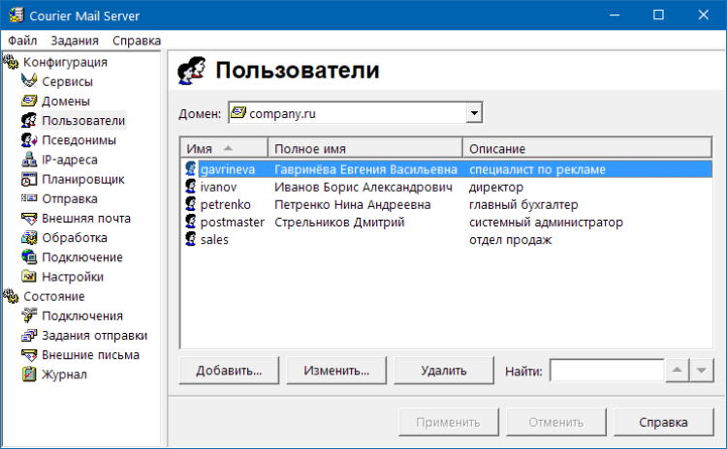Viewport: 727px width, 449px height.
Task: Click the Добавить... button
Action: coord(229,371)
